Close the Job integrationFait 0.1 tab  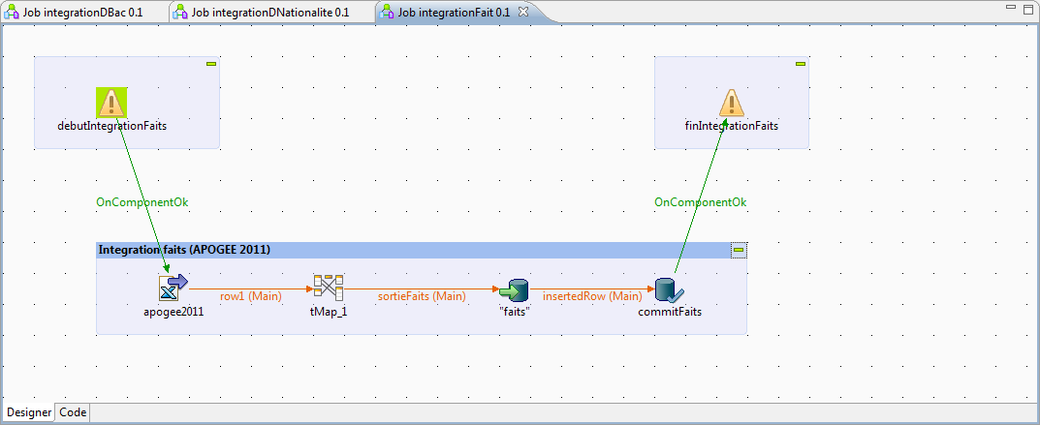coord(523,12)
